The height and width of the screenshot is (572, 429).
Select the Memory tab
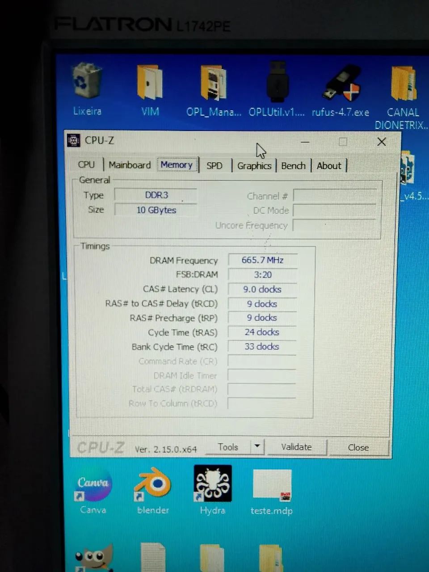point(177,165)
